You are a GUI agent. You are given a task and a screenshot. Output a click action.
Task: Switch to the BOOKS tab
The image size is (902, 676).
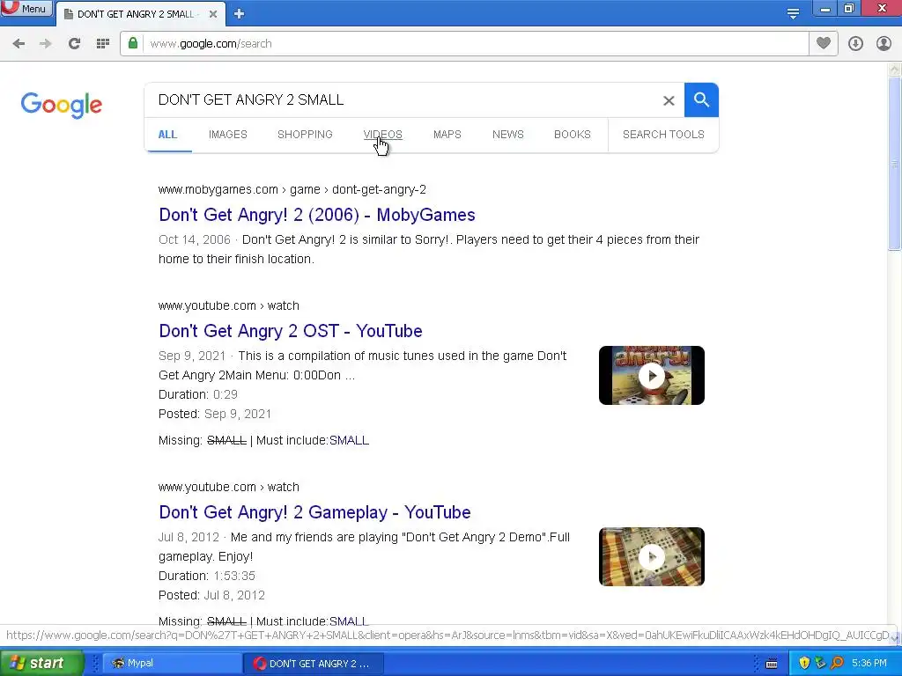[x=573, y=135]
